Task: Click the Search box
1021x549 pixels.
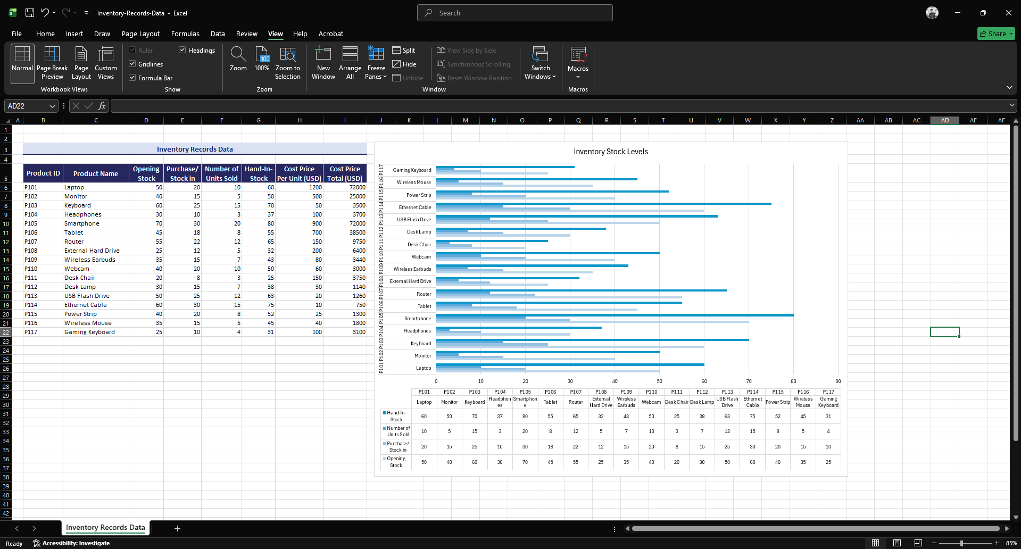Action: (514, 13)
